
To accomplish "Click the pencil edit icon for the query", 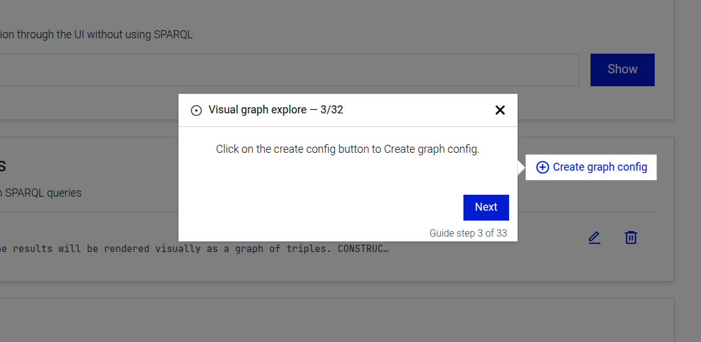I will pos(594,237).
